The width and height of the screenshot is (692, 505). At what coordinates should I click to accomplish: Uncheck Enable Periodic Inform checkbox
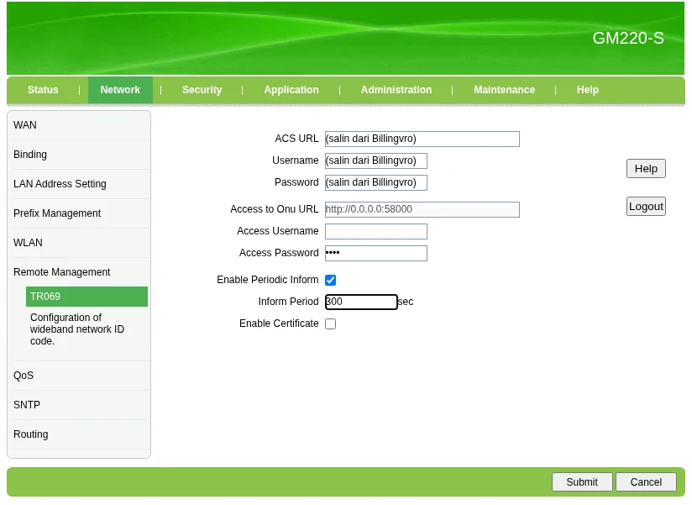[x=331, y=281]
